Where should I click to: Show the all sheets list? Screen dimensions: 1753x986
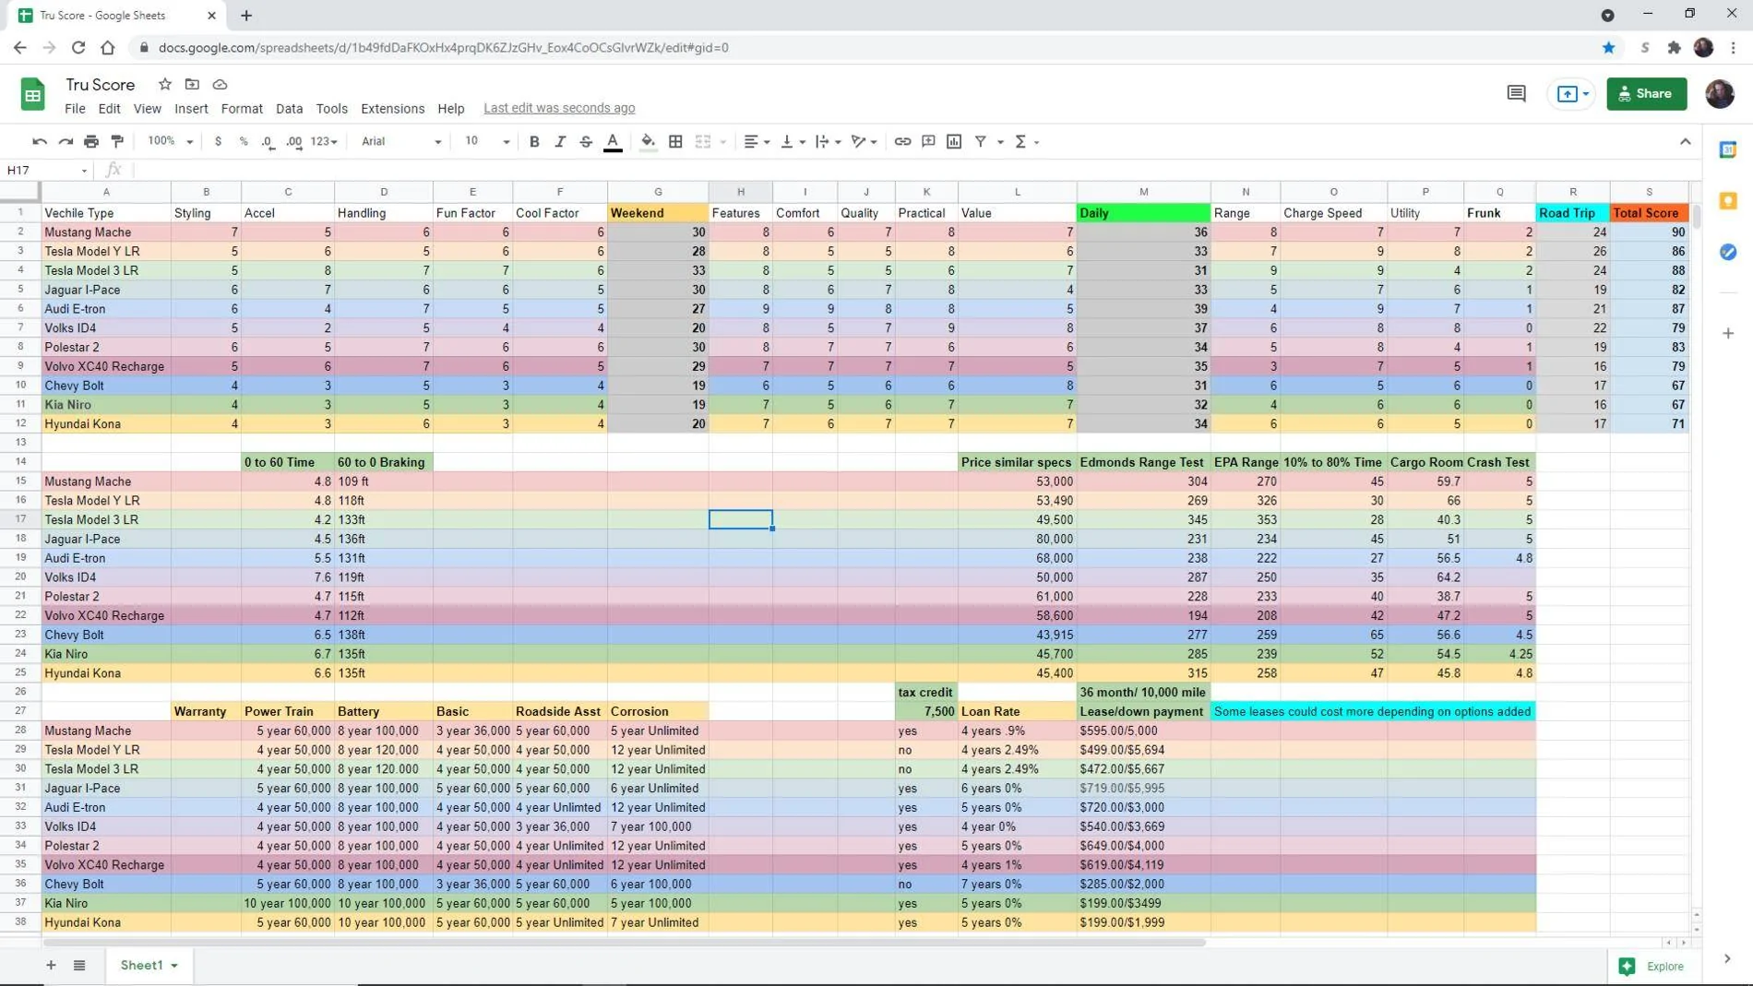point(79,965)
